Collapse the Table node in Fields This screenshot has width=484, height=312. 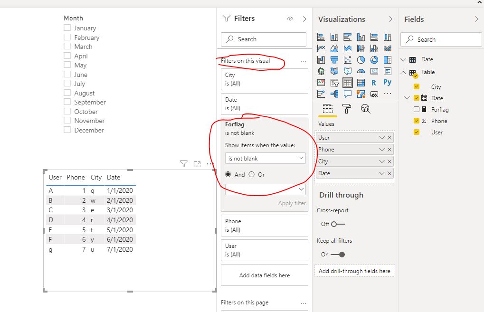403,73
